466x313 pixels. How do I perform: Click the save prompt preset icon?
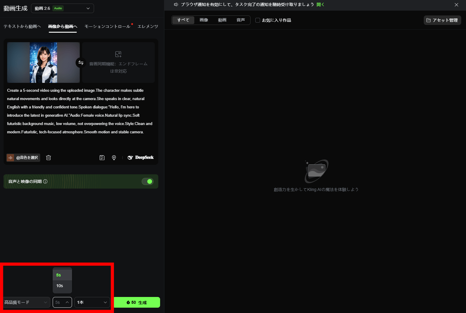tap(102, 158)
